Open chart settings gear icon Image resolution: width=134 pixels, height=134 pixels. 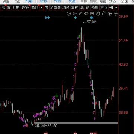74,13
